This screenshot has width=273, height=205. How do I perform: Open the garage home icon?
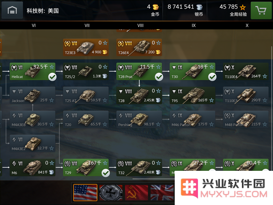tap(12, 10)
